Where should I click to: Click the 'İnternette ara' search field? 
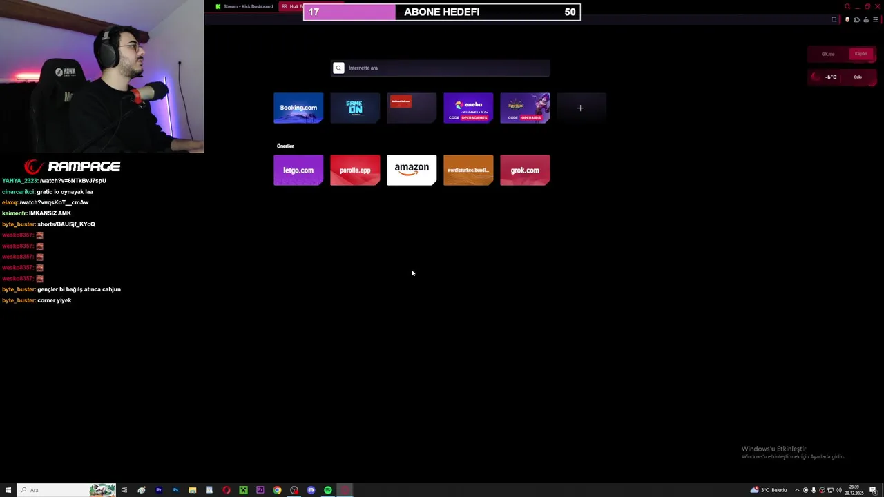coord(441,68)
